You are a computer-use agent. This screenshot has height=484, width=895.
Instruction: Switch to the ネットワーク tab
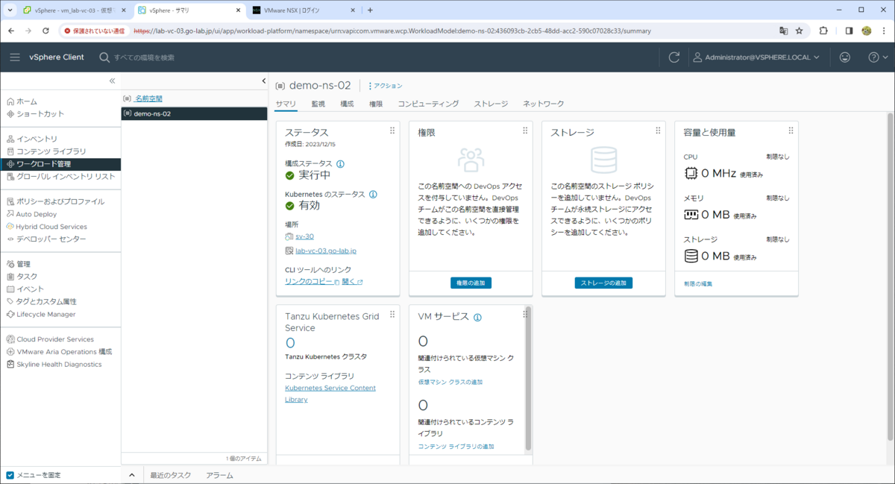pos(543,104)
